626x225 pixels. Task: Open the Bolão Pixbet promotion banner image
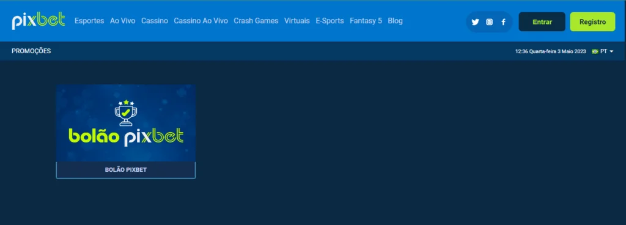(126, 123)
